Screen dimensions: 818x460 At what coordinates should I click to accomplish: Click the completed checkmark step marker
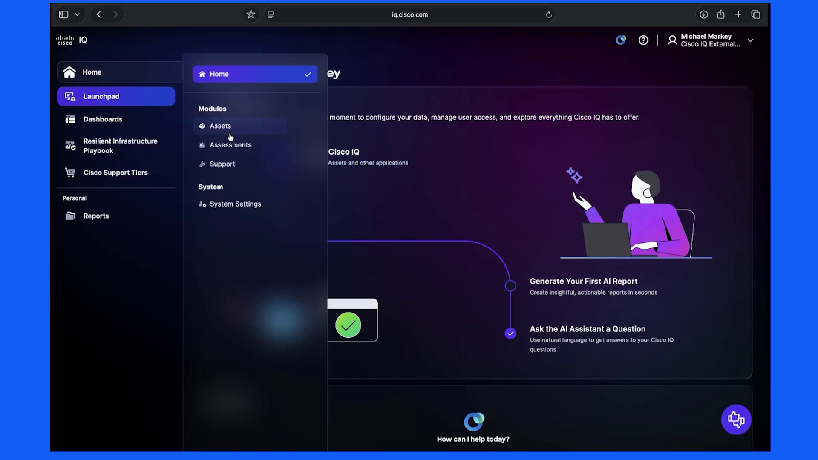(510, 333)
